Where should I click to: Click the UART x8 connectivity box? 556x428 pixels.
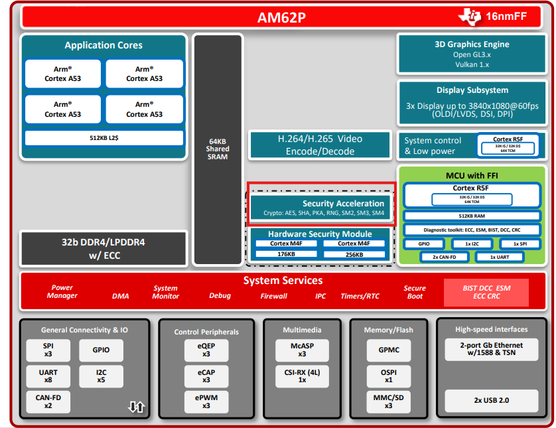click(x=48, y=376)
